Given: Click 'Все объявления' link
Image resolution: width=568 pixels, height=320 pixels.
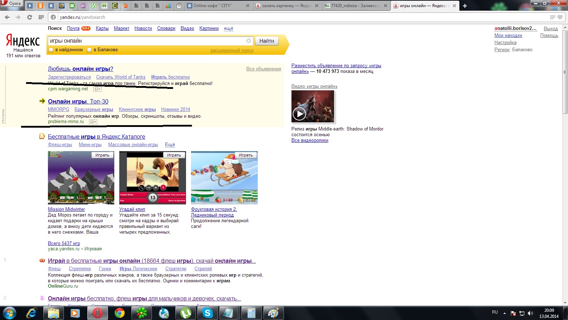Looking at the screenshot, I should click(264, 69).
